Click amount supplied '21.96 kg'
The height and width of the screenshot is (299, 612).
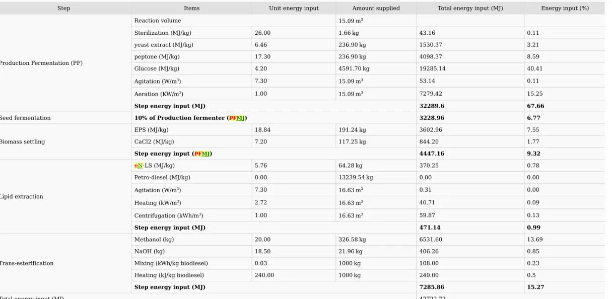pyautogui.click(x=351, y=252)
